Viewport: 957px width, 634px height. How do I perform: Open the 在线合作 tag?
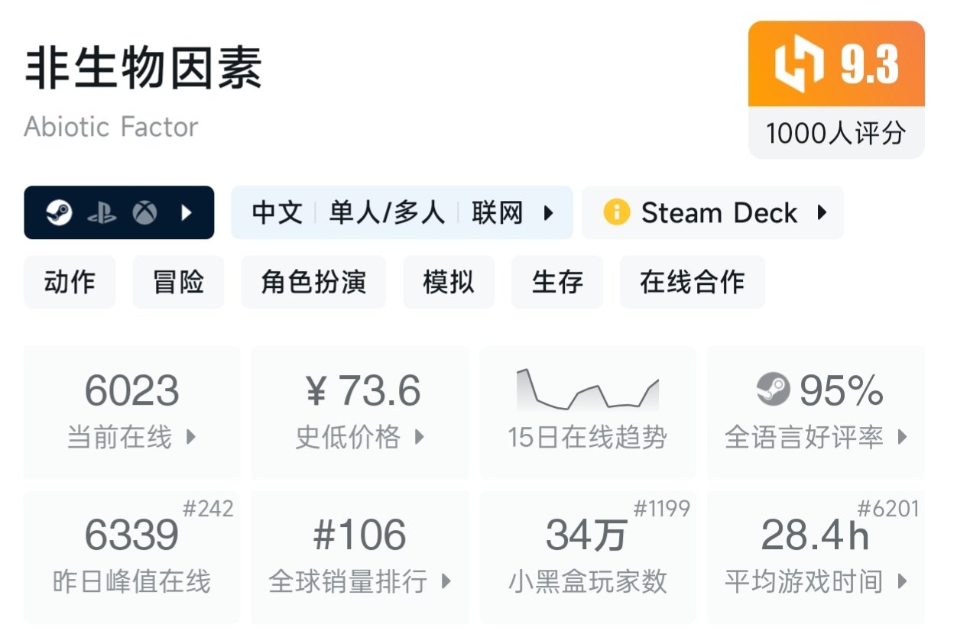[x=692, y=282]
